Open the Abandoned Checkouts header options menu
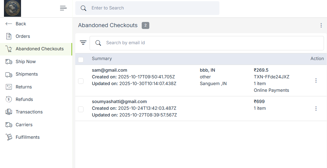This screenshot has width=327, height=168. point(321,25)
